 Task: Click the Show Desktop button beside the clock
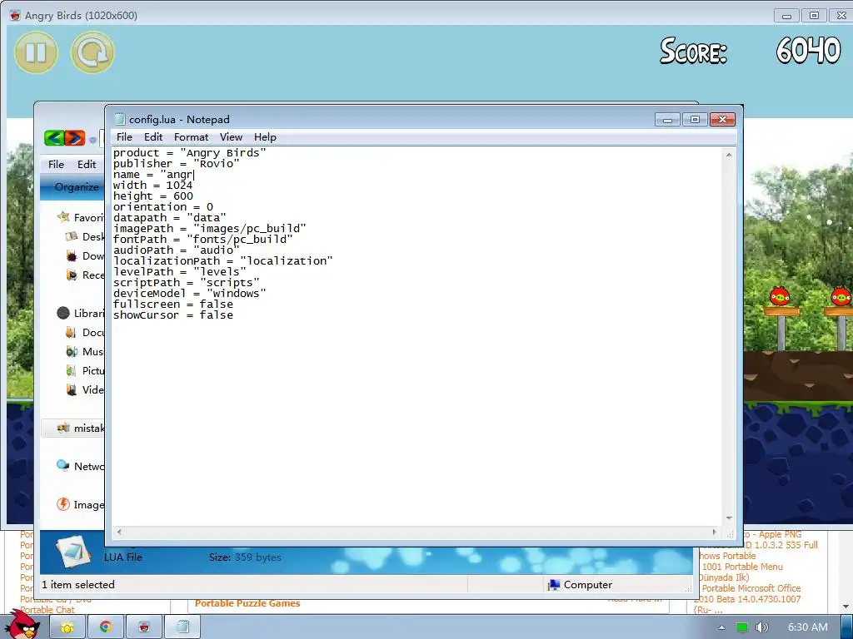coord(846,627)
